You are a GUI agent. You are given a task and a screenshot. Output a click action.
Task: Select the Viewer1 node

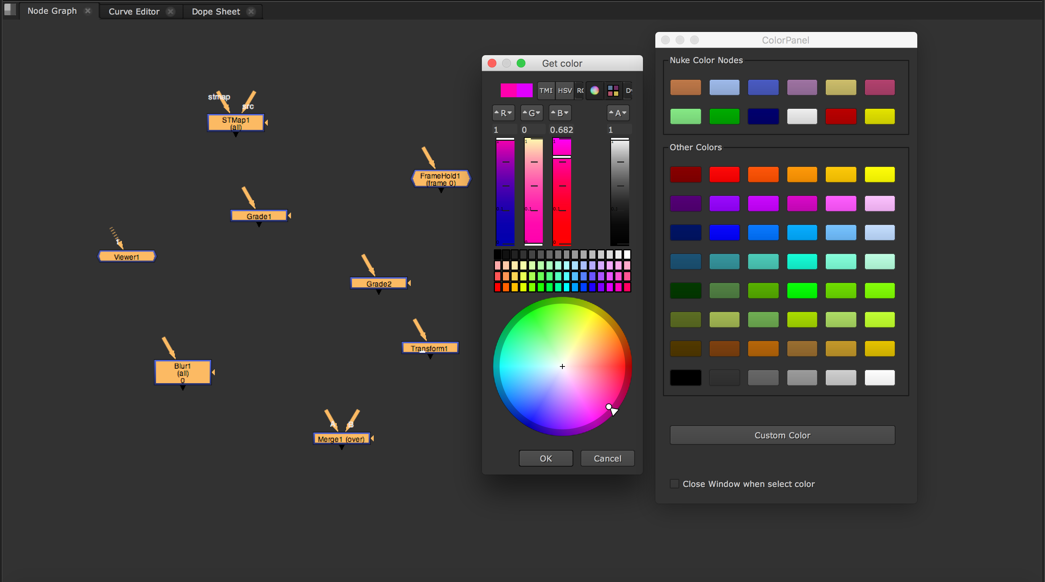127,257
